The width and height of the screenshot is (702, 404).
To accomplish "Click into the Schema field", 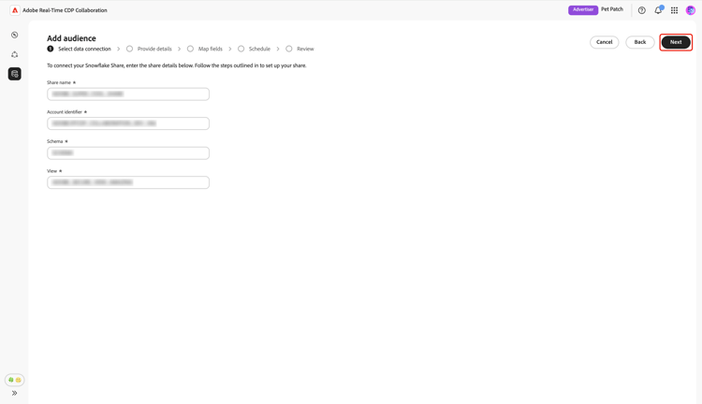I will [x=128, y=153].
